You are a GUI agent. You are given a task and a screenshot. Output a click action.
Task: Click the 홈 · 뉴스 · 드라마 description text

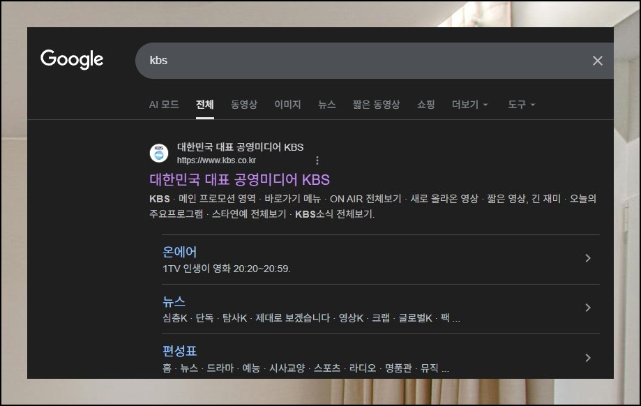coord(306,368)
